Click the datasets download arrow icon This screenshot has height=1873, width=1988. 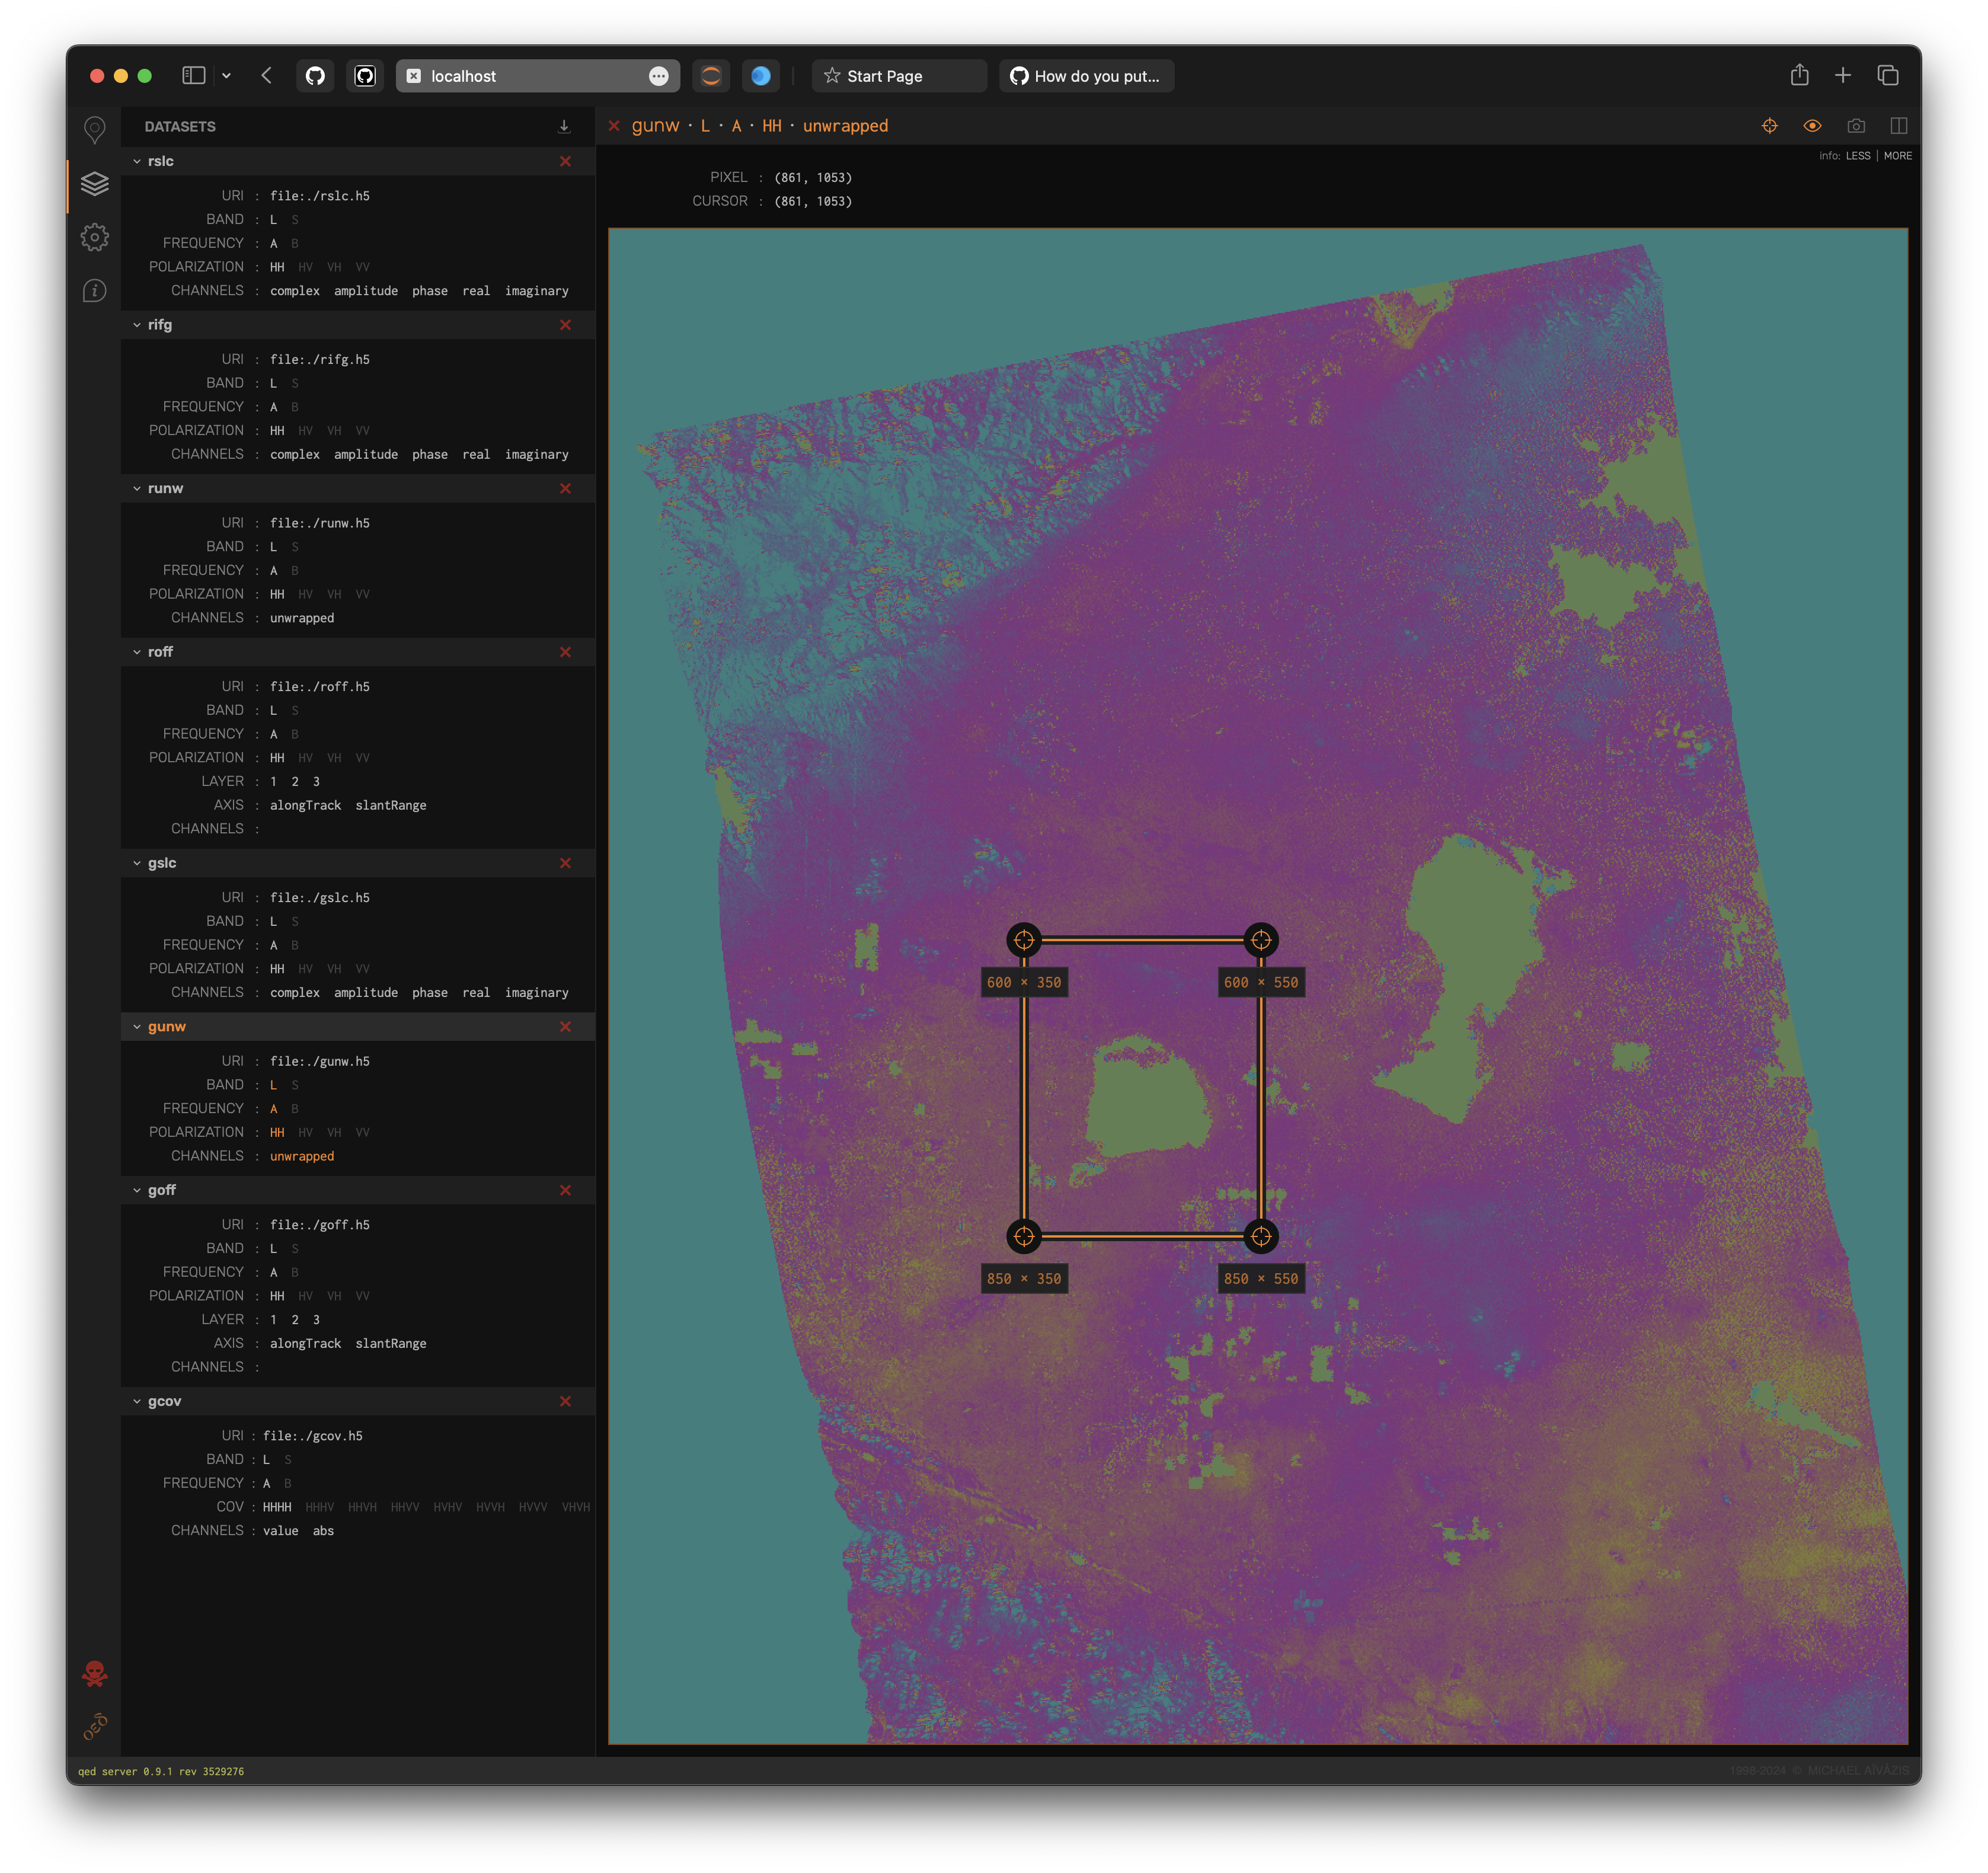564,126
